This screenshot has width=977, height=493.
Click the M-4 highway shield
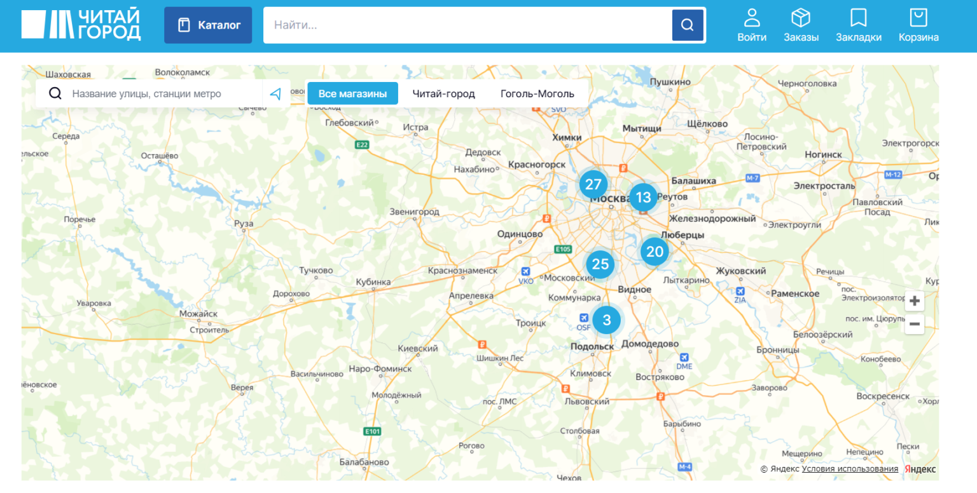(684, 467)
